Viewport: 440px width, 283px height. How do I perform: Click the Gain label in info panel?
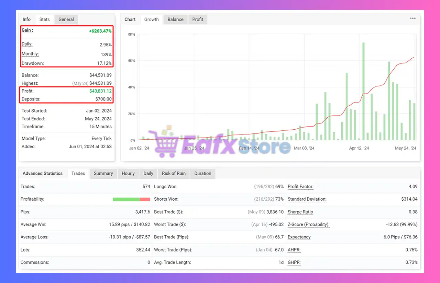point(27,30)
